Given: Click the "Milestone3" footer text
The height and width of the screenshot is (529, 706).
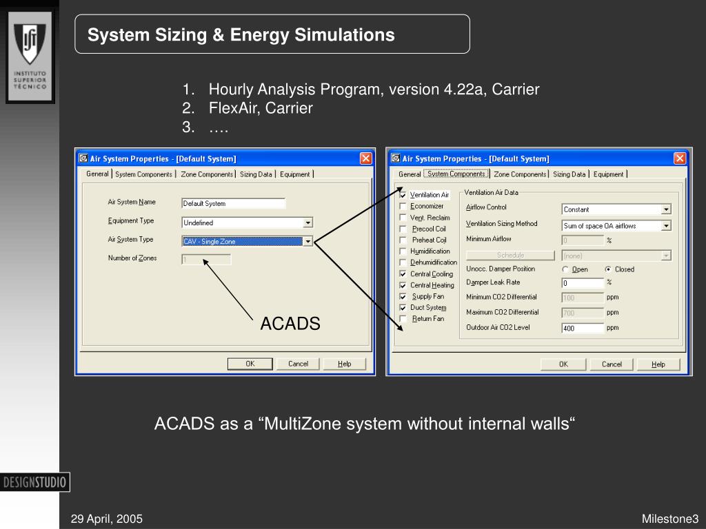Looking at the screenshot, I should [x=670, y=519].
